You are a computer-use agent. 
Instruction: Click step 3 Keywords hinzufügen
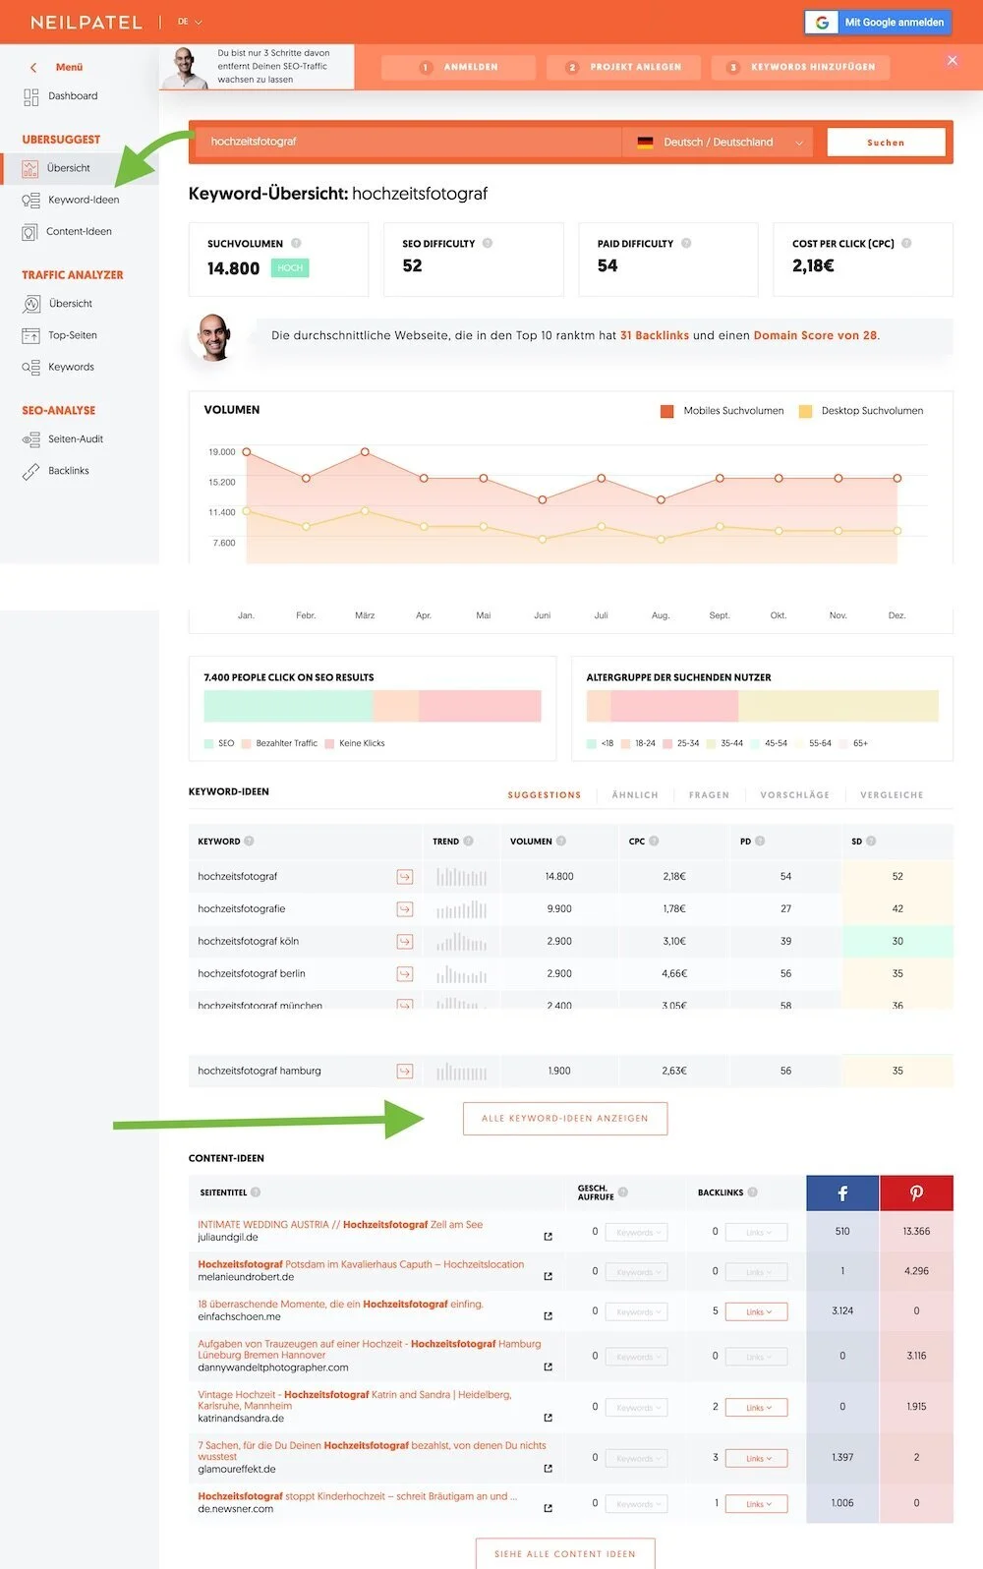click(x=801, y=67)
